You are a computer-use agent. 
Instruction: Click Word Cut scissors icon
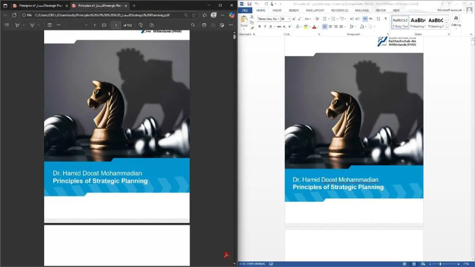[252, 17]
